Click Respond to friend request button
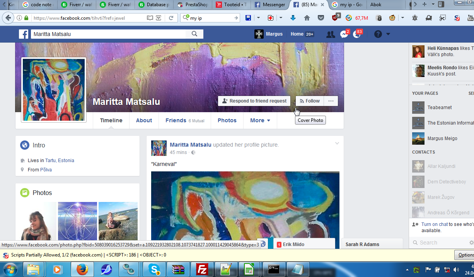Viewport: 474px width, 277px height. click(x=254, y=101)
